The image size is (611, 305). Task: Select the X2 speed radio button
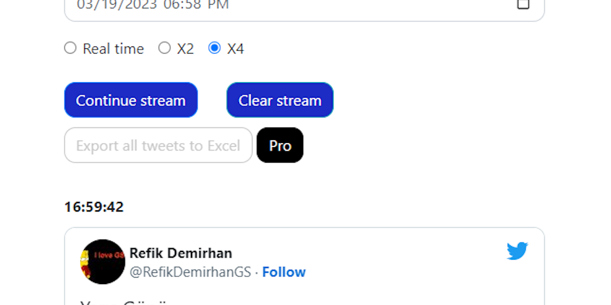(x=164, y=48)
